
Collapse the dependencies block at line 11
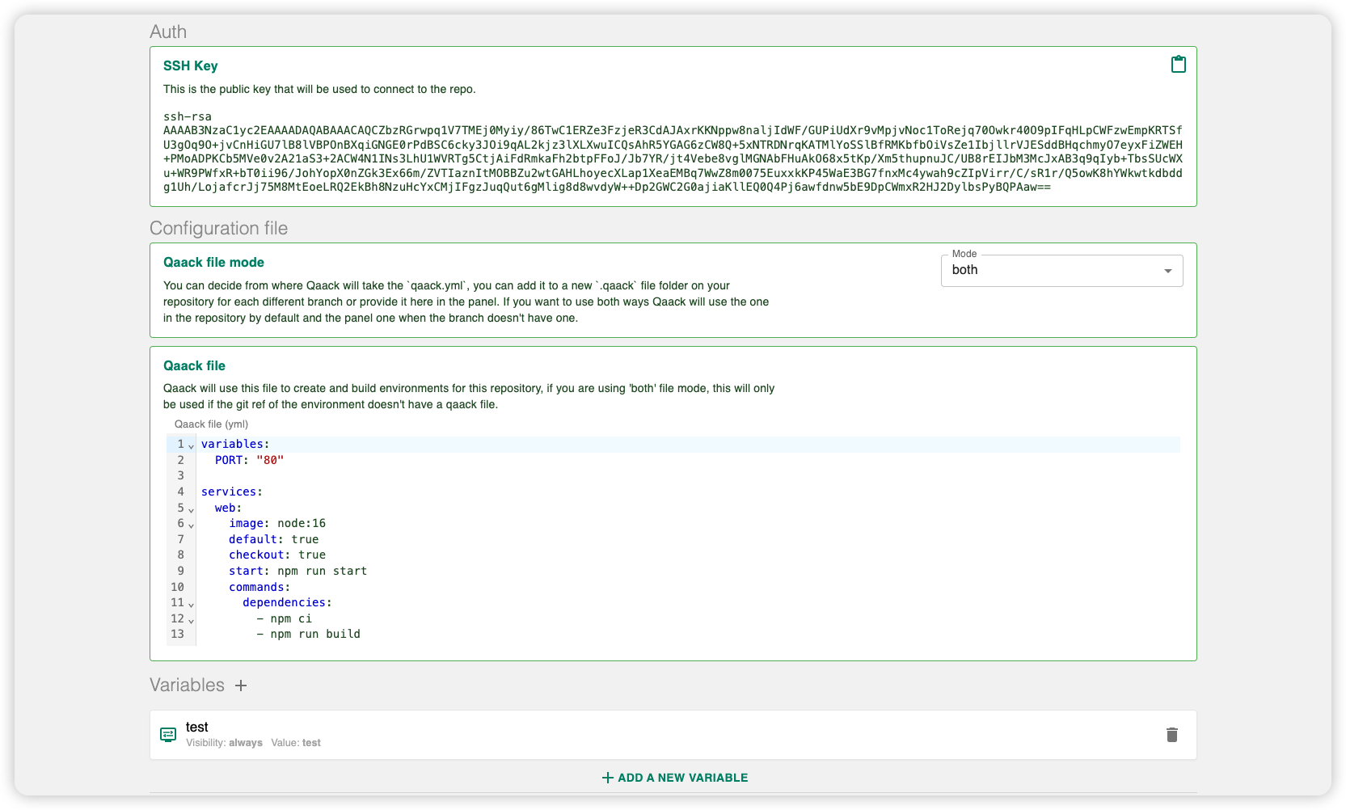pyautogui.click(x=191, y=604)
